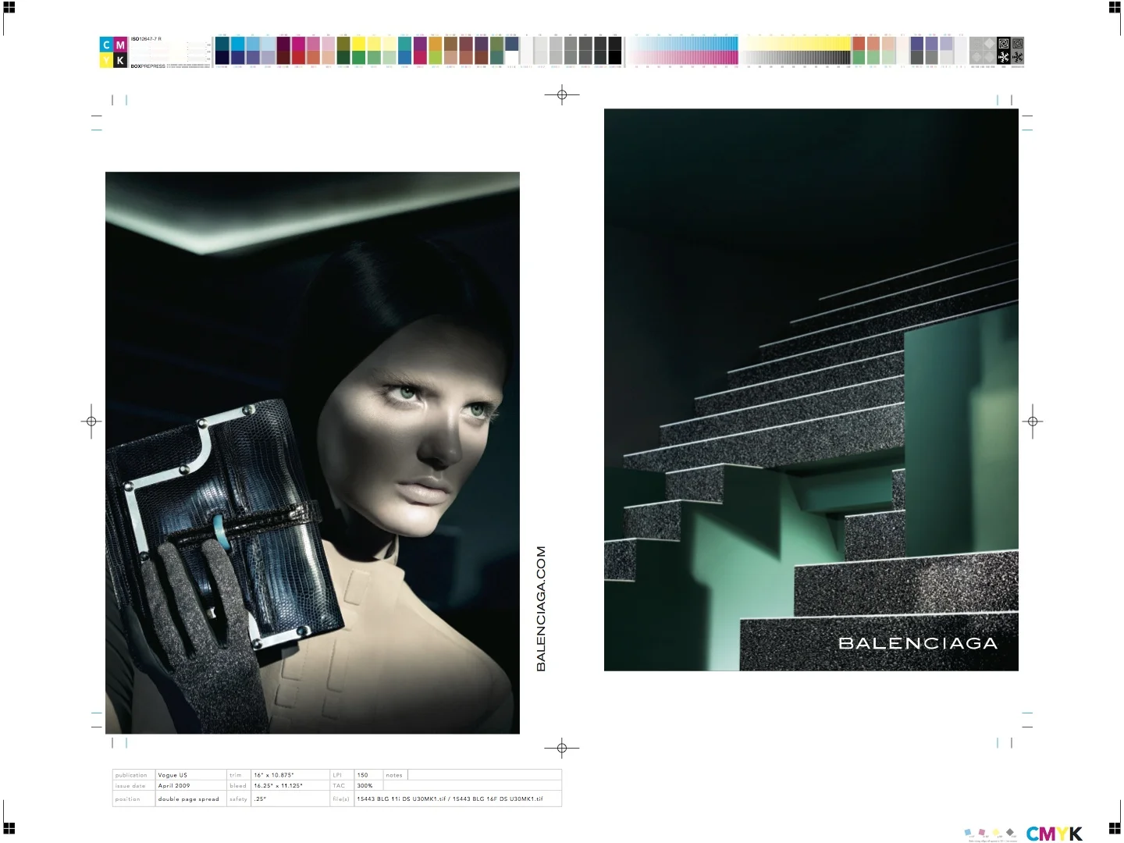The height and width of the screenshot is (843, 1124).
Task: Click the cyan C square in the top-left logo
Action: click(x=106, y=45)
